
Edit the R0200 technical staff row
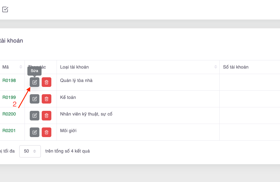(34, 116)
